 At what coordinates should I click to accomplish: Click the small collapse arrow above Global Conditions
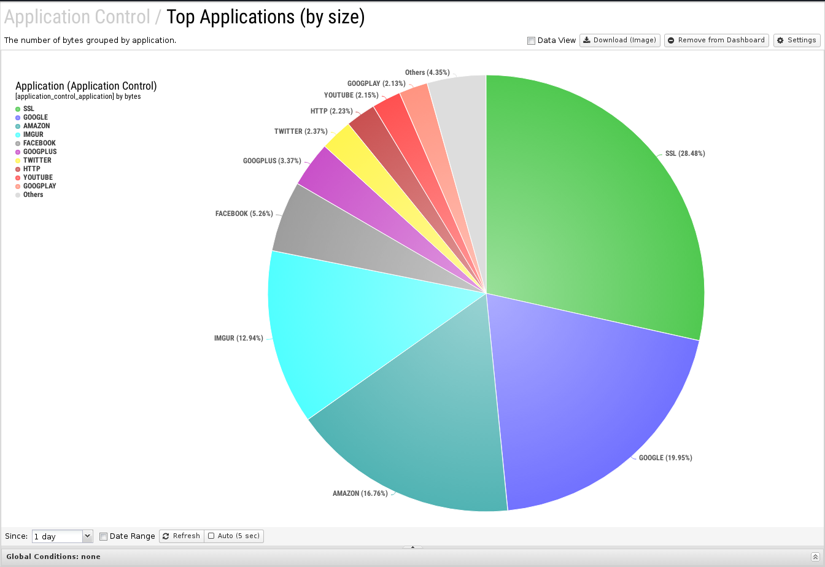(x=412, y=547)
